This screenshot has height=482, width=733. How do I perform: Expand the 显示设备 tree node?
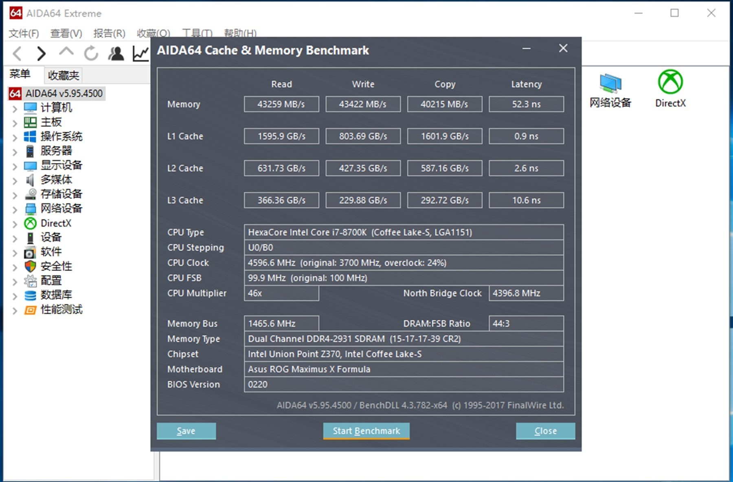click(15, 167)
